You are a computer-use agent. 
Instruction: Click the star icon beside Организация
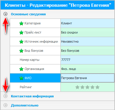21,69
